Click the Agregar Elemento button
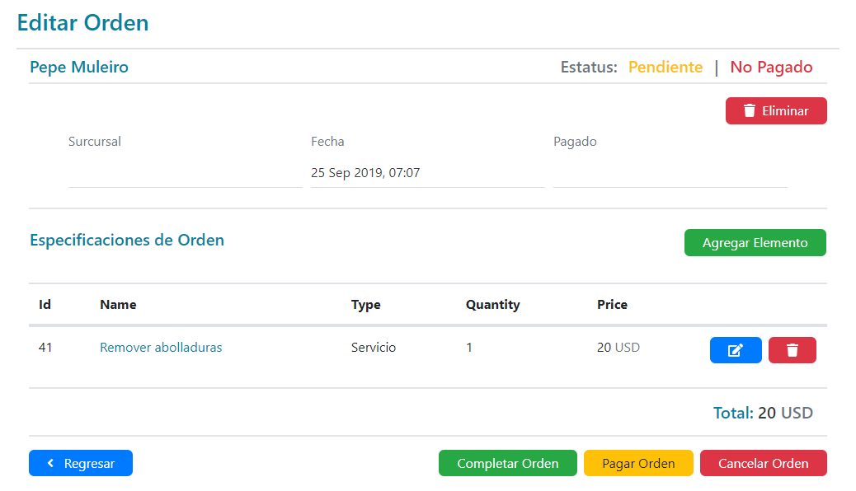This screenshot has height=491, width=856. coord(755,243)
